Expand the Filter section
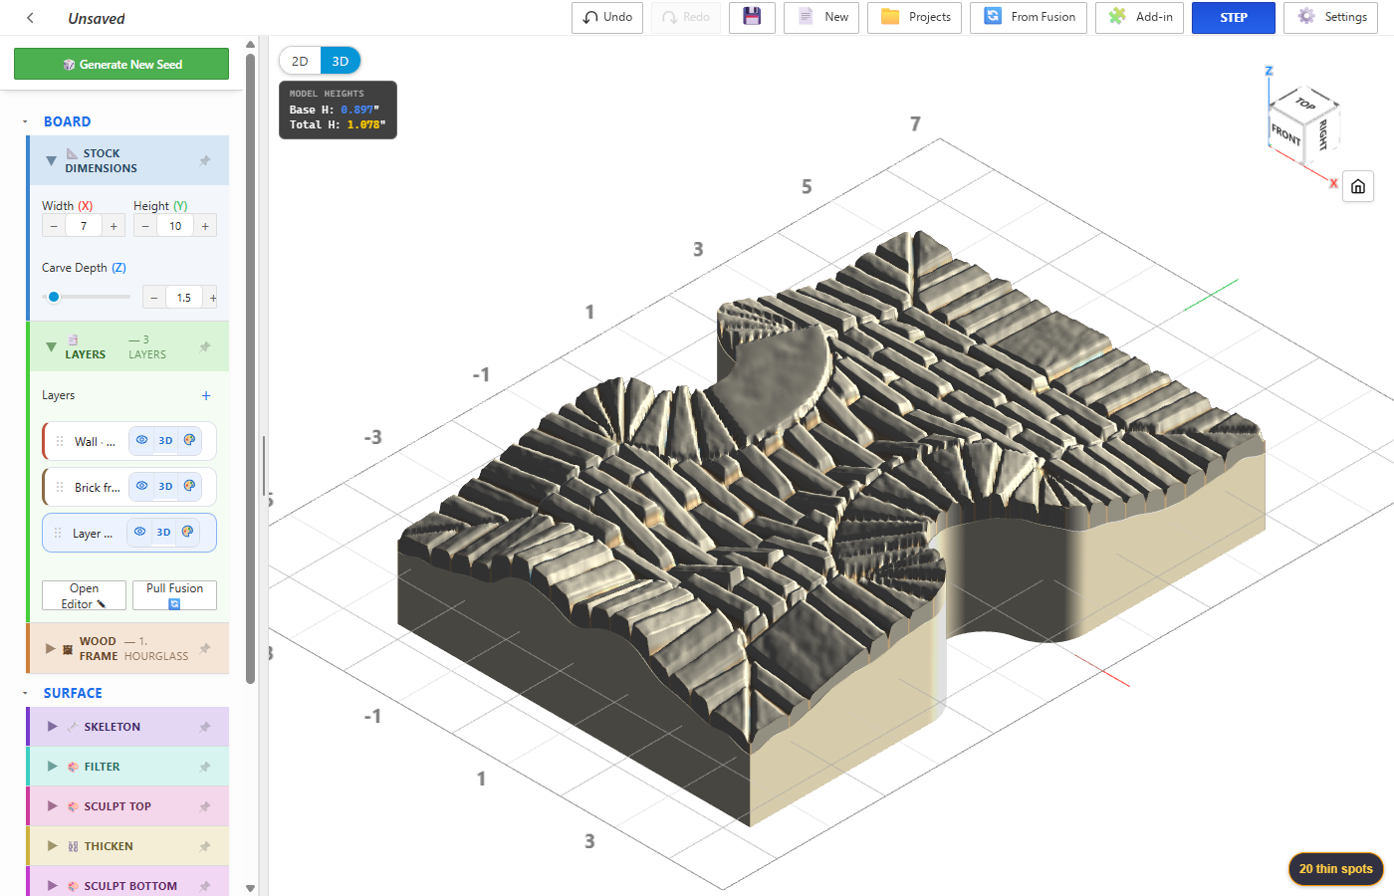 (x=53, y=767)
